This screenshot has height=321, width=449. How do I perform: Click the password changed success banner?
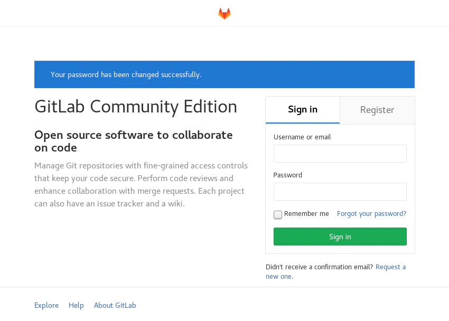224,74
